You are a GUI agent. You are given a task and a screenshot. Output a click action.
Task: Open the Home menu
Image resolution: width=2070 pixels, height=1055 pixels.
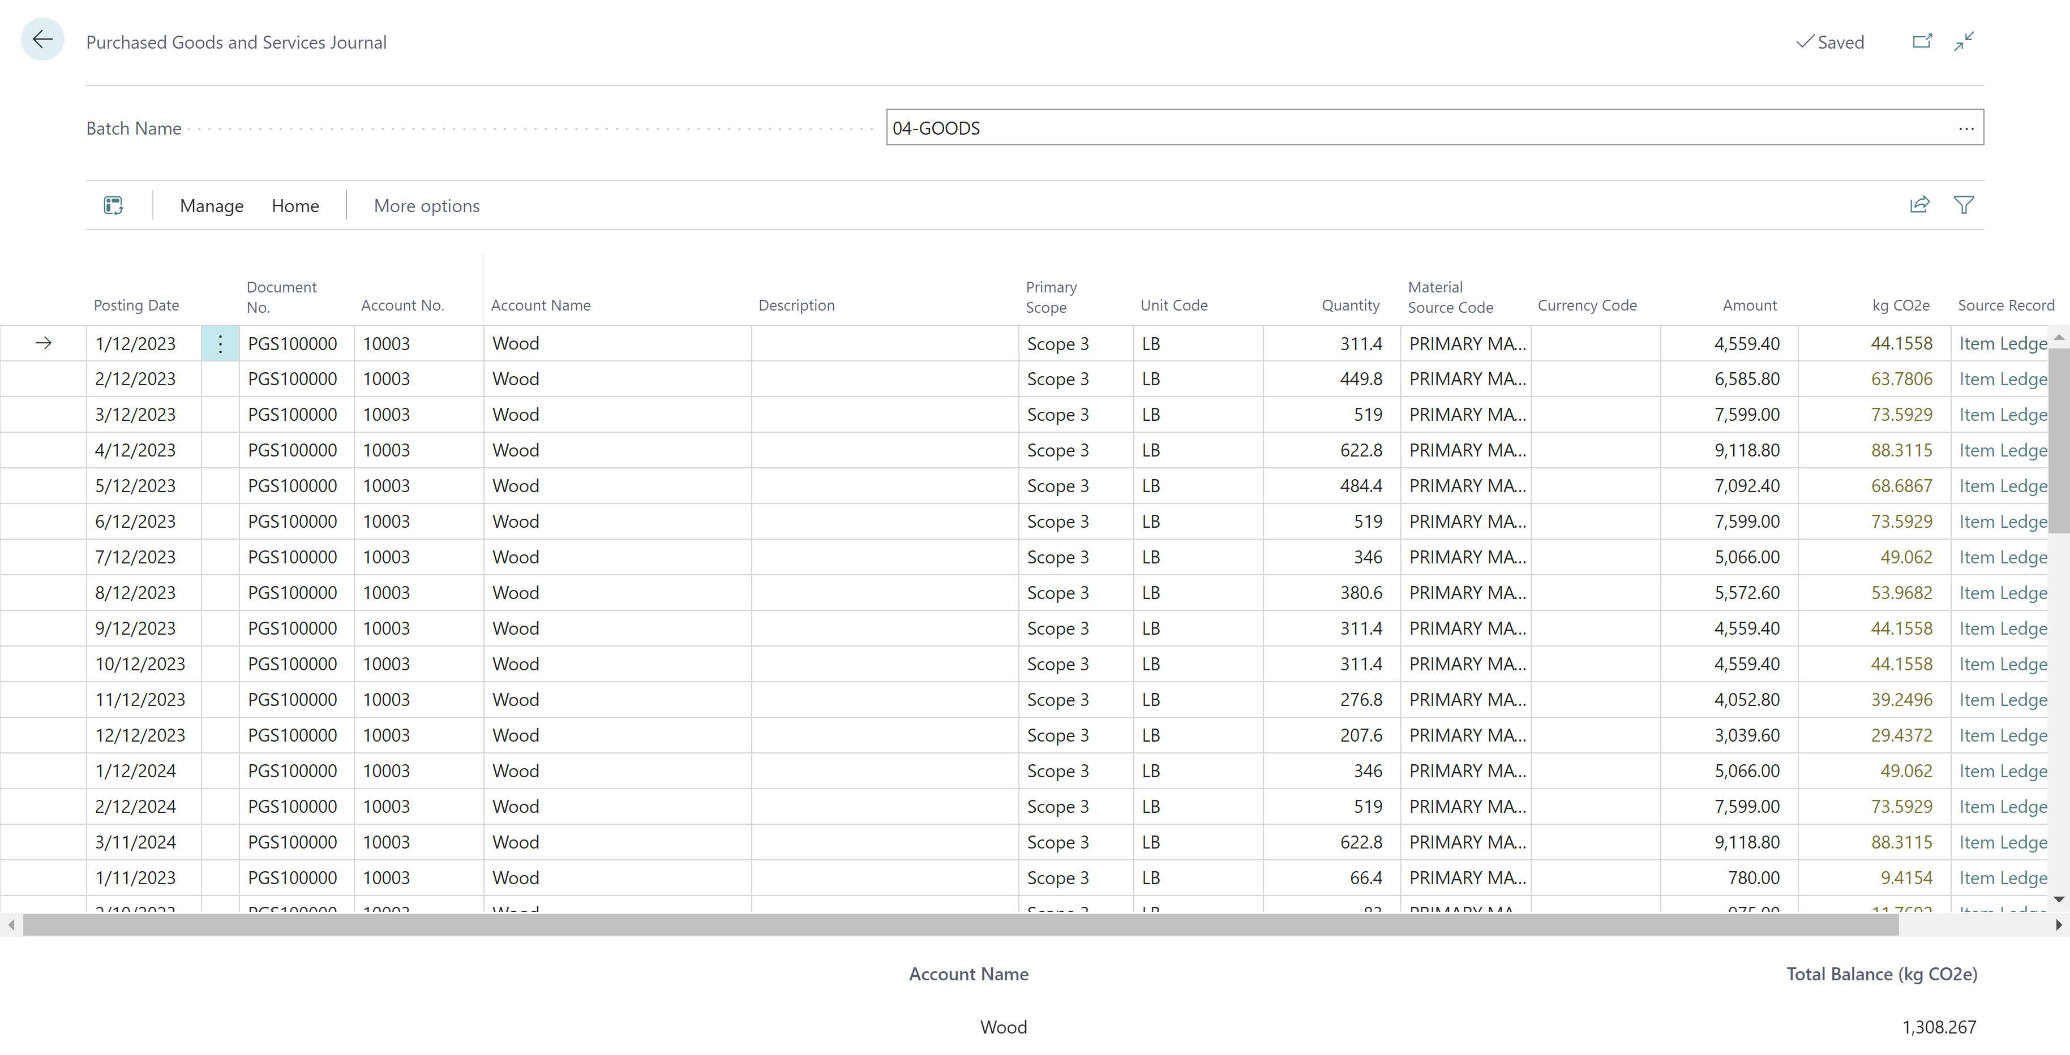coord(295,205)
